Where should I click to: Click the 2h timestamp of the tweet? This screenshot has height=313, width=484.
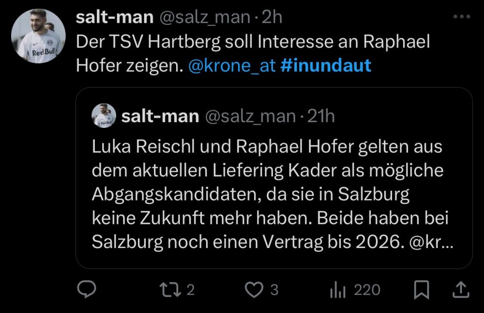tap(271, 18)
